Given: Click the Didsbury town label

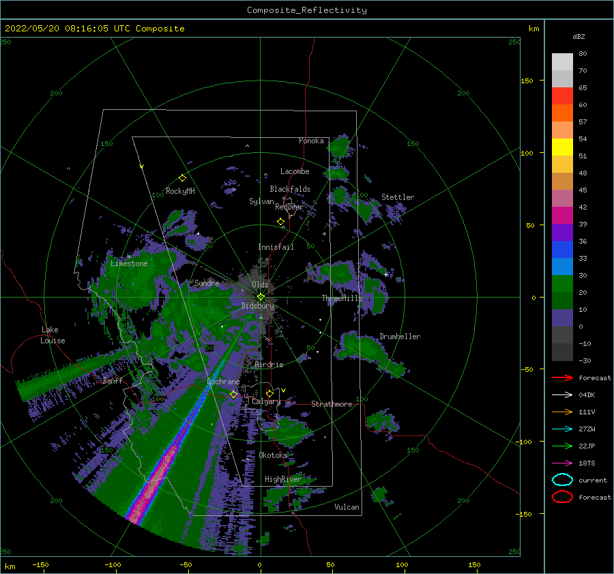Looking at the screenshot, I should [x=258, y=306].
